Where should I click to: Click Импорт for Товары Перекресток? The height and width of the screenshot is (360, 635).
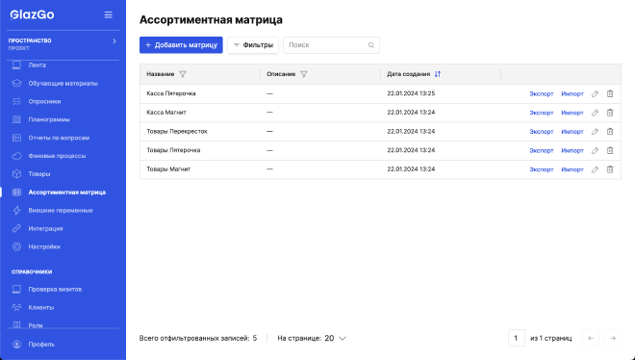click(572, 132)
